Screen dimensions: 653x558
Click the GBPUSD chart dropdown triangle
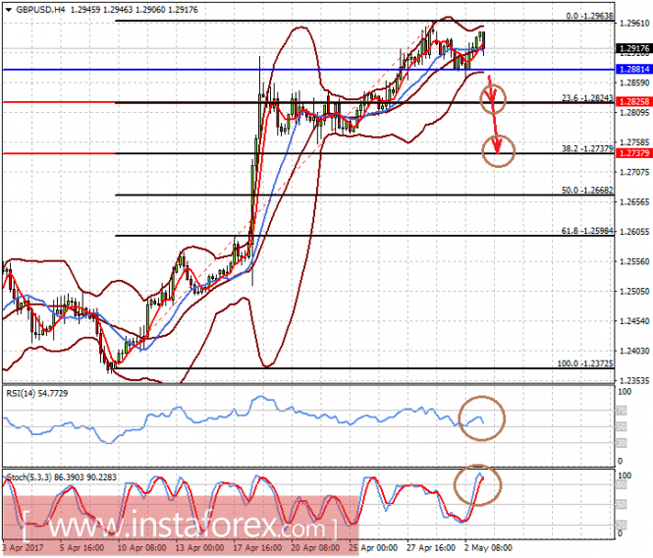tap(8, 10)
